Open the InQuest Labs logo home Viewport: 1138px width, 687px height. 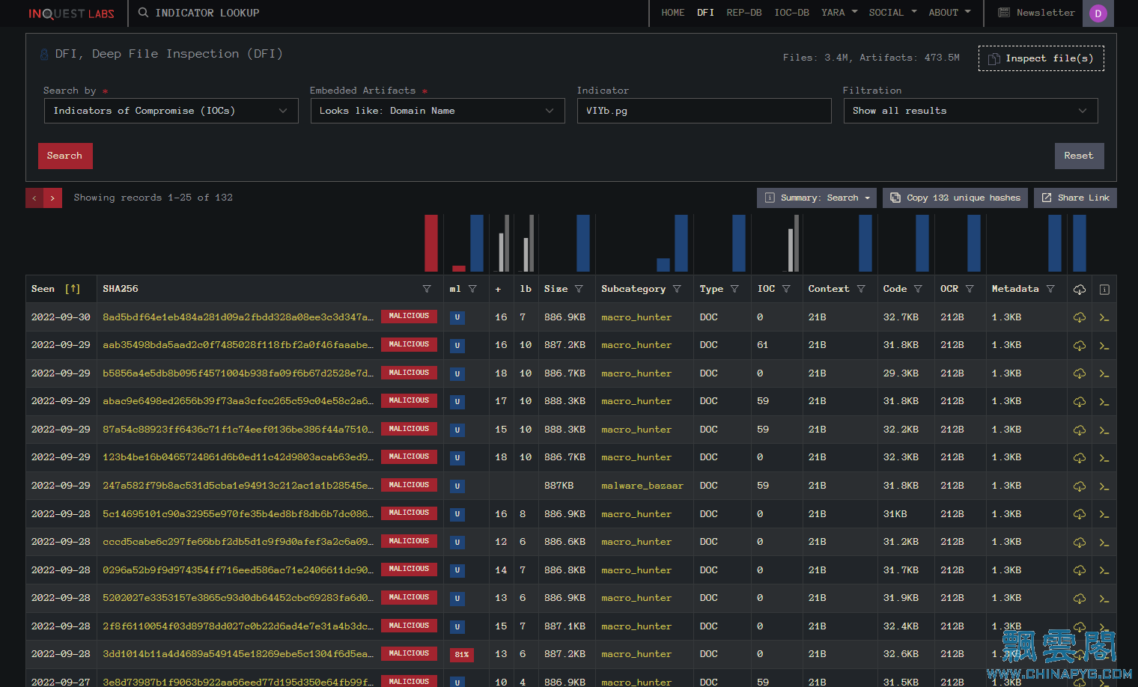71,13
